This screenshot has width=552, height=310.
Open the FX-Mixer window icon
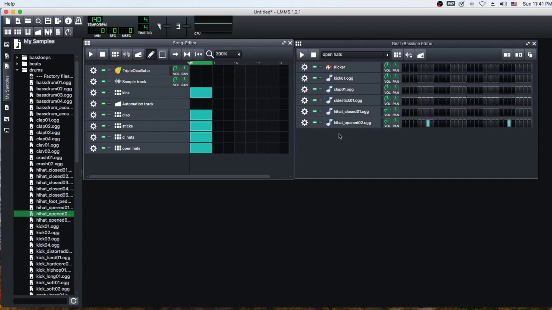48,32
